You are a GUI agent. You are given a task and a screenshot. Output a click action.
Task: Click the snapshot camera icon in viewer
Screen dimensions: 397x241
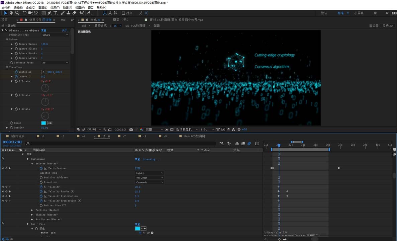[x=131, y=130]
